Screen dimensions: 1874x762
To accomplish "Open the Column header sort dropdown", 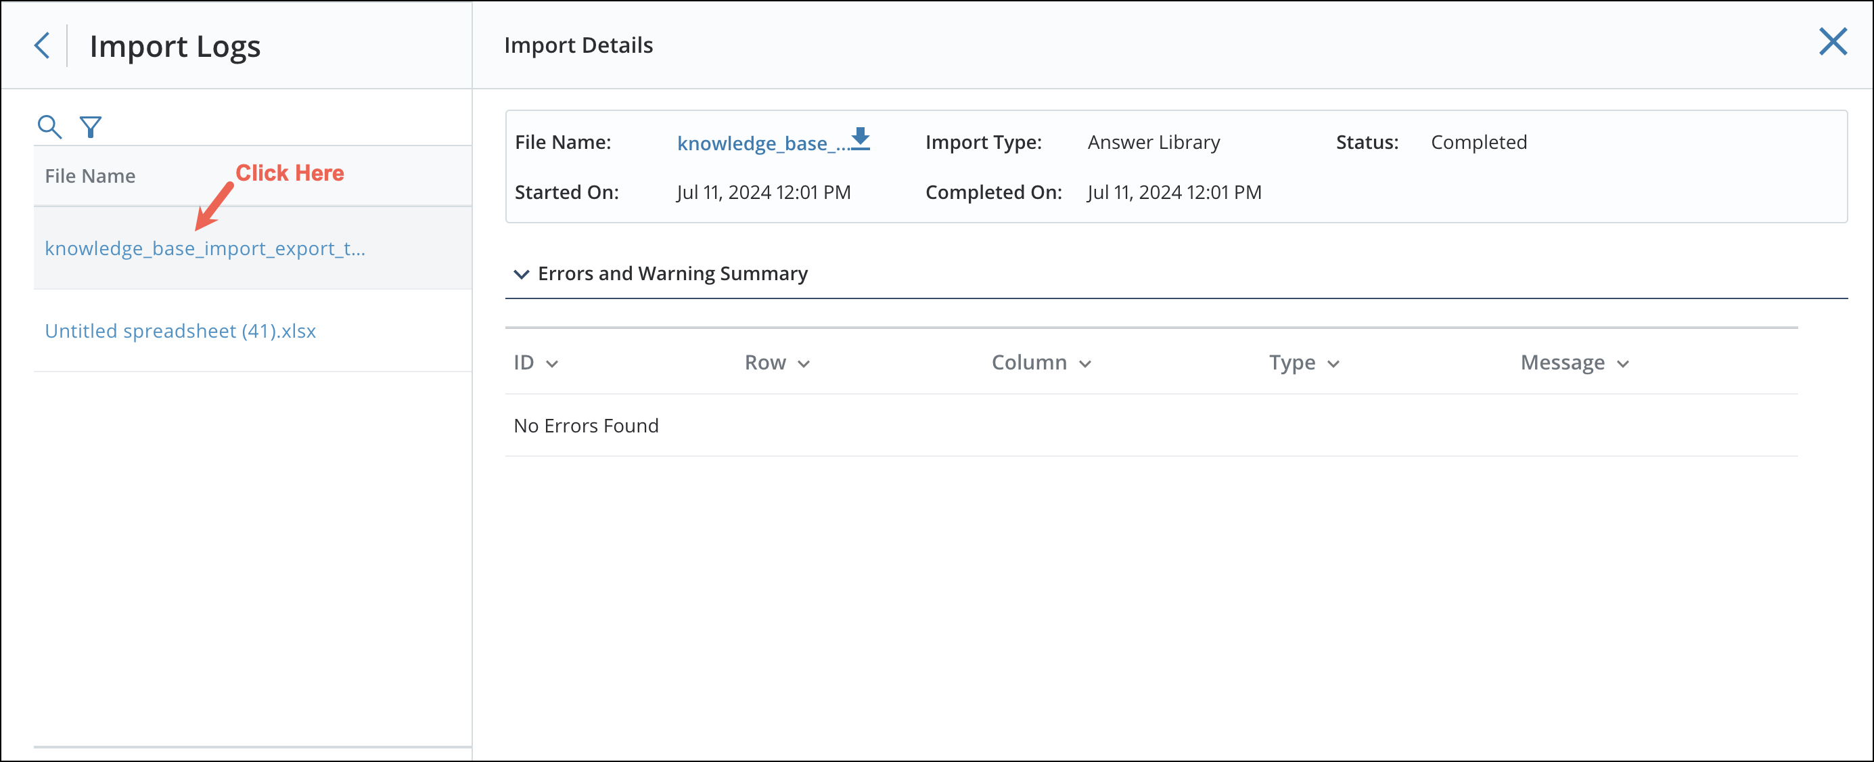I will [x=1085, y=363].
